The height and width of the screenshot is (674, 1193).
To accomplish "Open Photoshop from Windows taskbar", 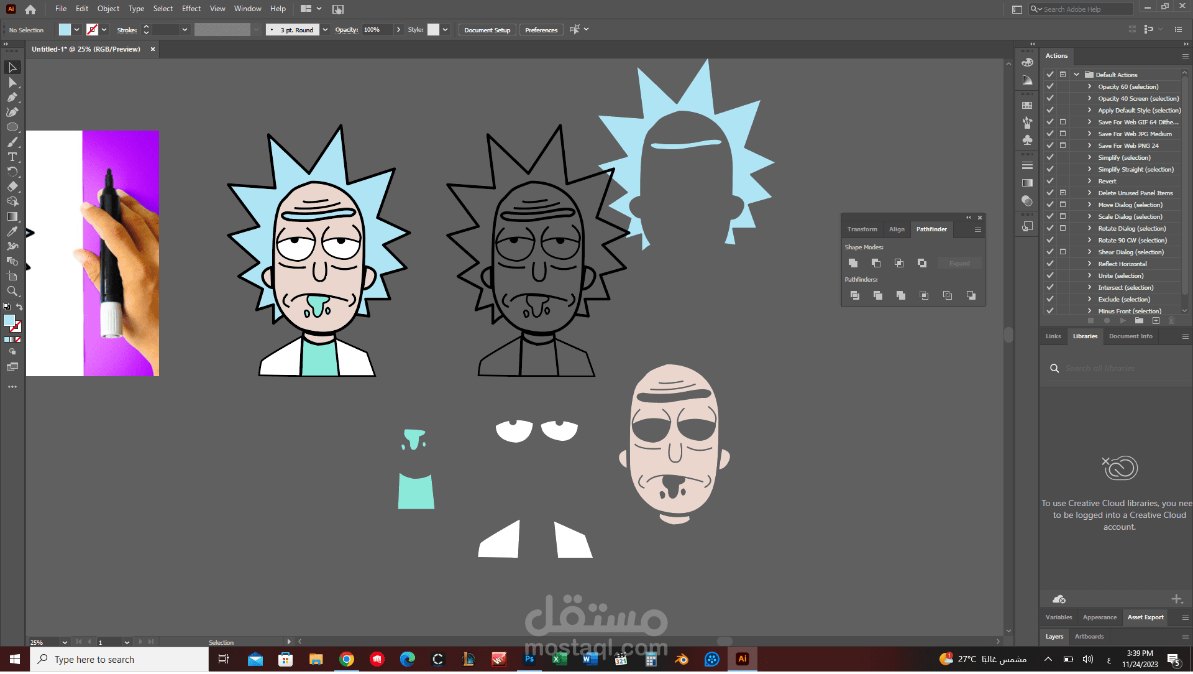I will (529, 660).
